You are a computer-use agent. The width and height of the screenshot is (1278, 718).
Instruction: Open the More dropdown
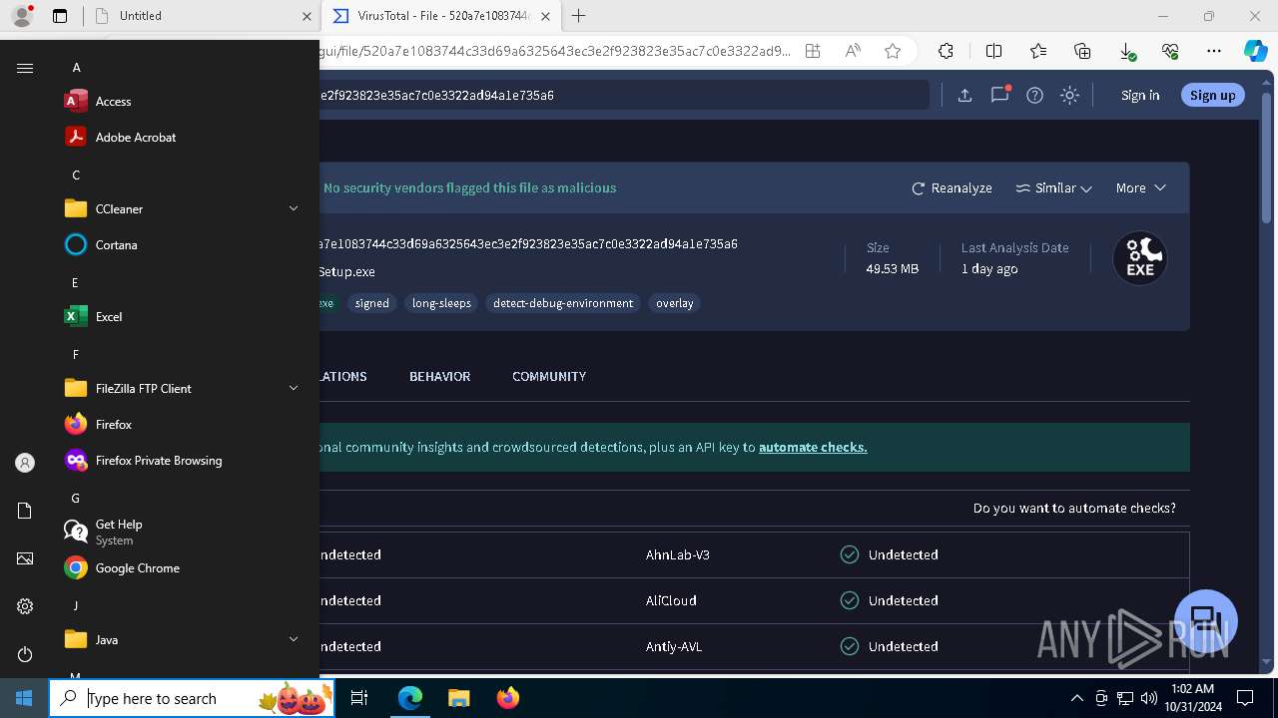(1141, 187)
